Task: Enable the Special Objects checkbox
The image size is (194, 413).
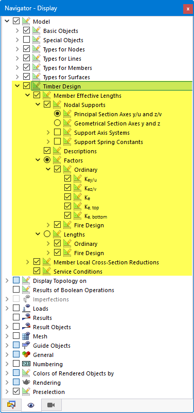Action: click(x=26, y=40)
